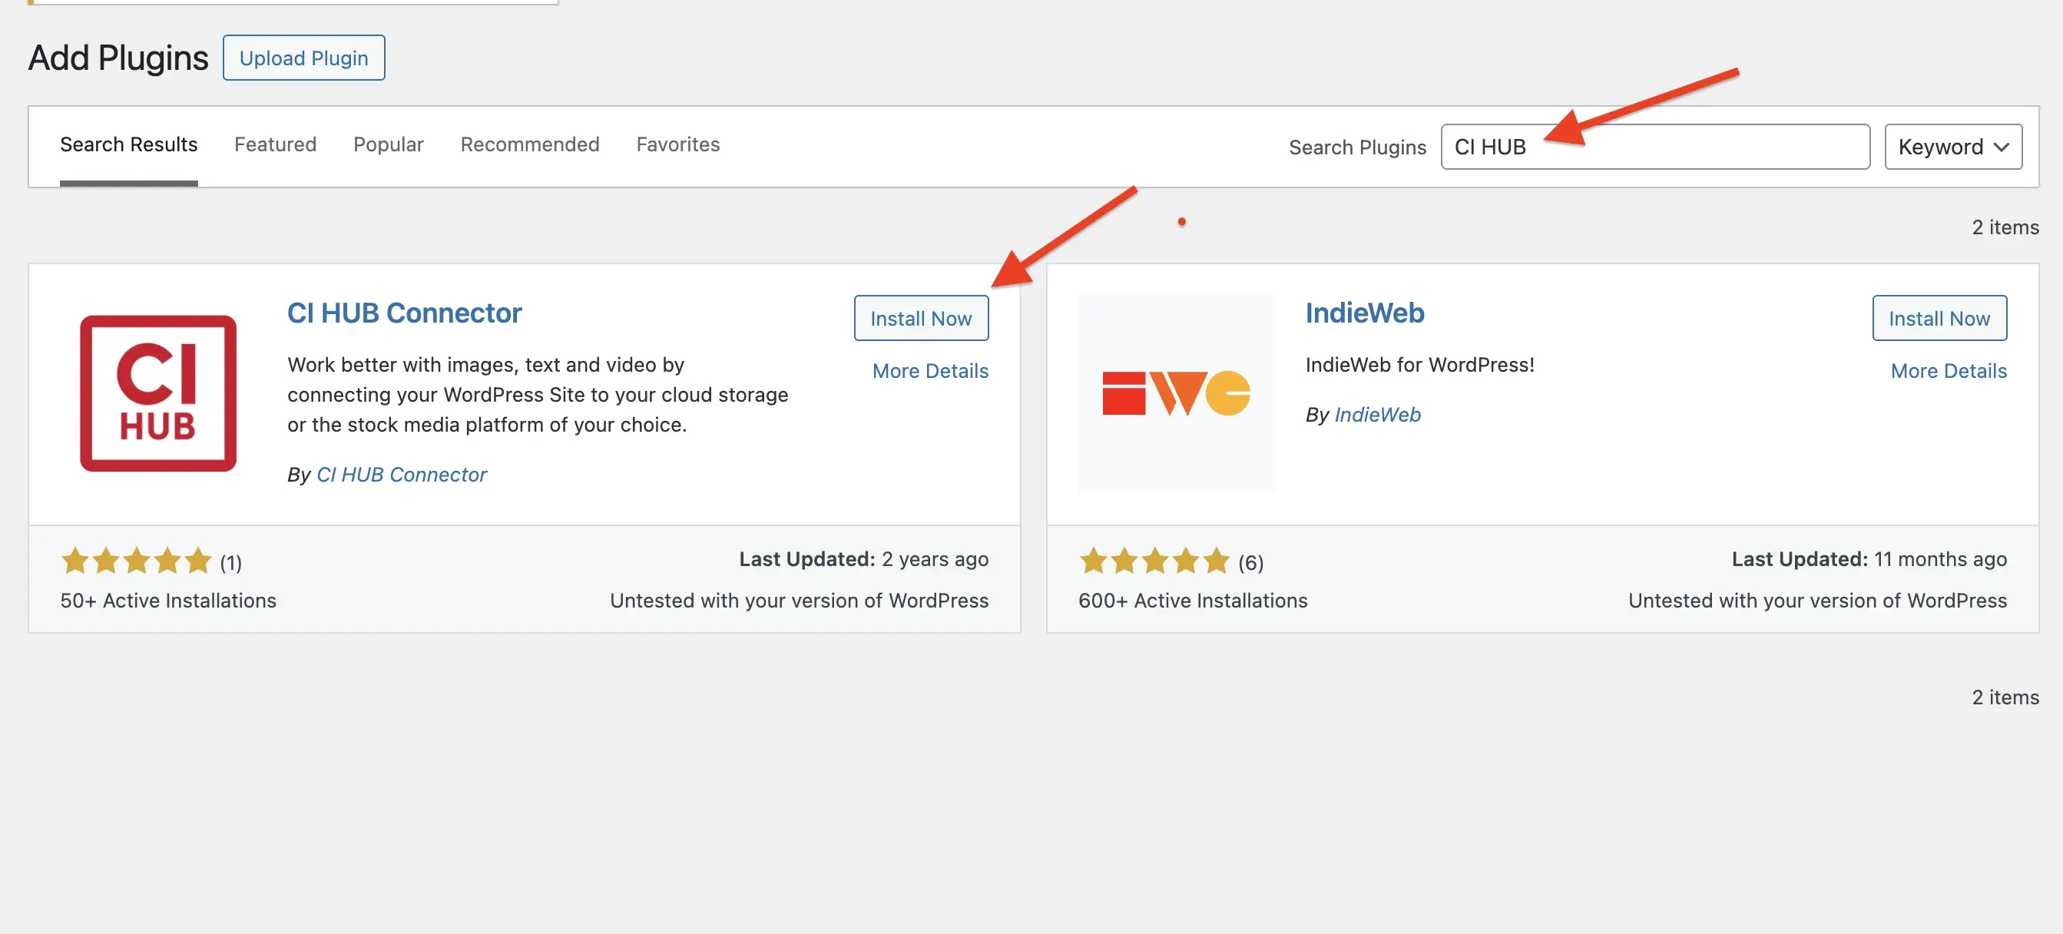Click the '600+ Active Installations' text
This screenshot has height=934, width=2063.
tap(1193, 601)
